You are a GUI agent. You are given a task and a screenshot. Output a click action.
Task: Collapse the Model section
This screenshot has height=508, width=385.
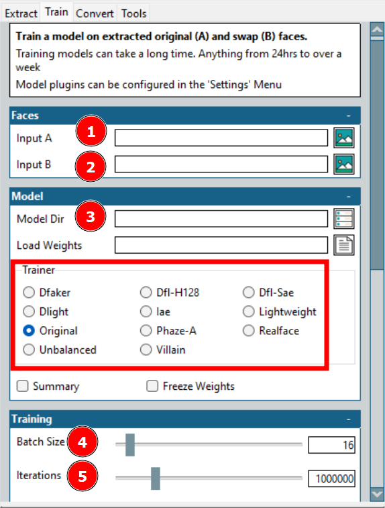pyautogui.click(x=349, y=197)
